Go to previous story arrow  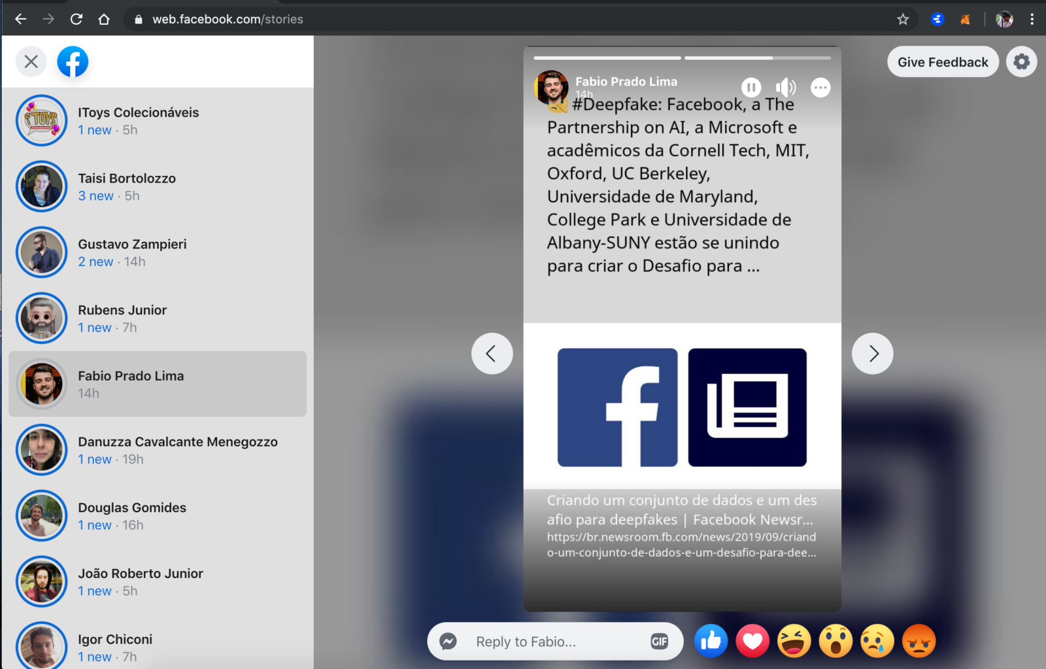[x=492, y=354]
